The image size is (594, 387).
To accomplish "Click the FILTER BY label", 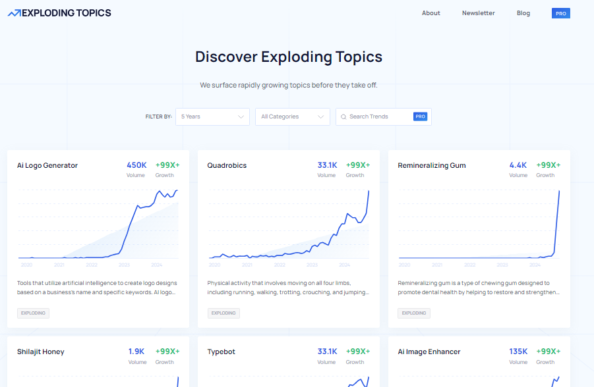I will click(x=159, y=116).
